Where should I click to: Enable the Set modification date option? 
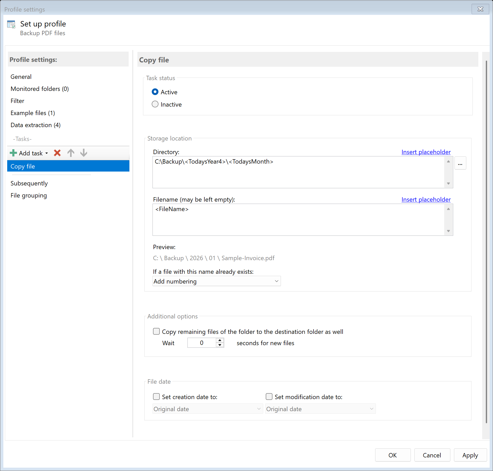coord(269,397)
